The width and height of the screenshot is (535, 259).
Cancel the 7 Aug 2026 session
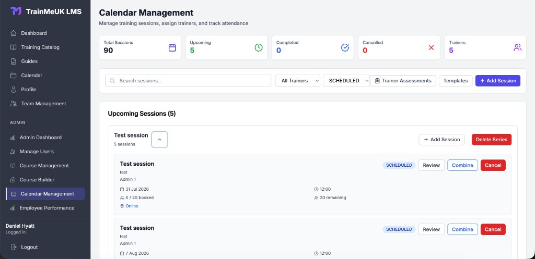click(493, 229)
